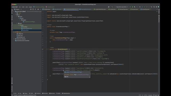Click Expand All icon in Project panel
The width and height of the screenshot is (171, 96).
point(33,9)
